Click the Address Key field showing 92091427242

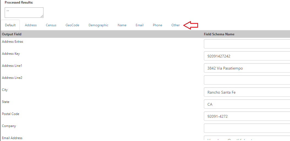(x=247, y=56)
